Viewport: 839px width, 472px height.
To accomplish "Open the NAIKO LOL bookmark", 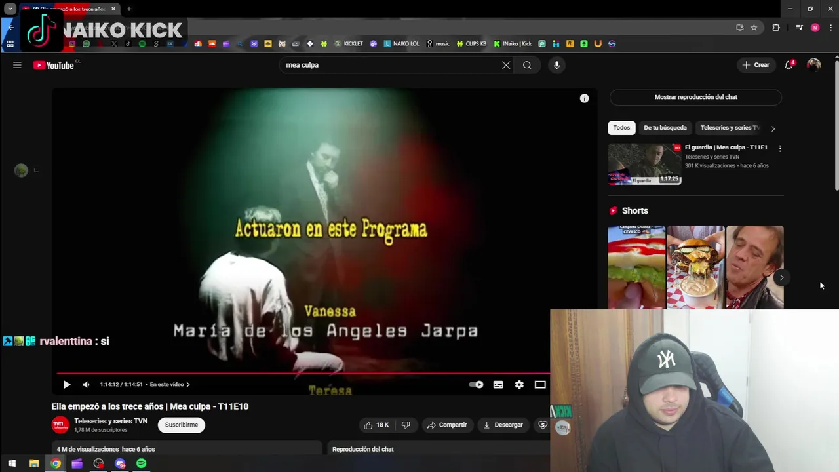I will point(402,44).
